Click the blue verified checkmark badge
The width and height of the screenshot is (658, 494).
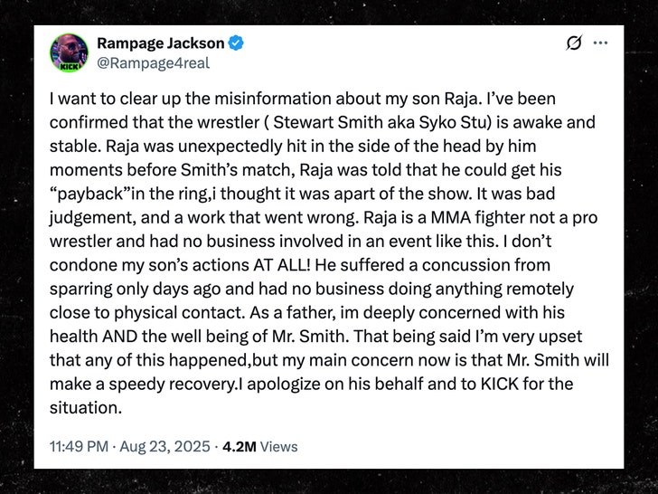pos(236,44)
